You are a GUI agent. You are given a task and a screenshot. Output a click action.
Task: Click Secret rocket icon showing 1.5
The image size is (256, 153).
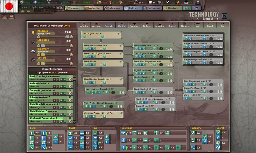tap(218, 133)
